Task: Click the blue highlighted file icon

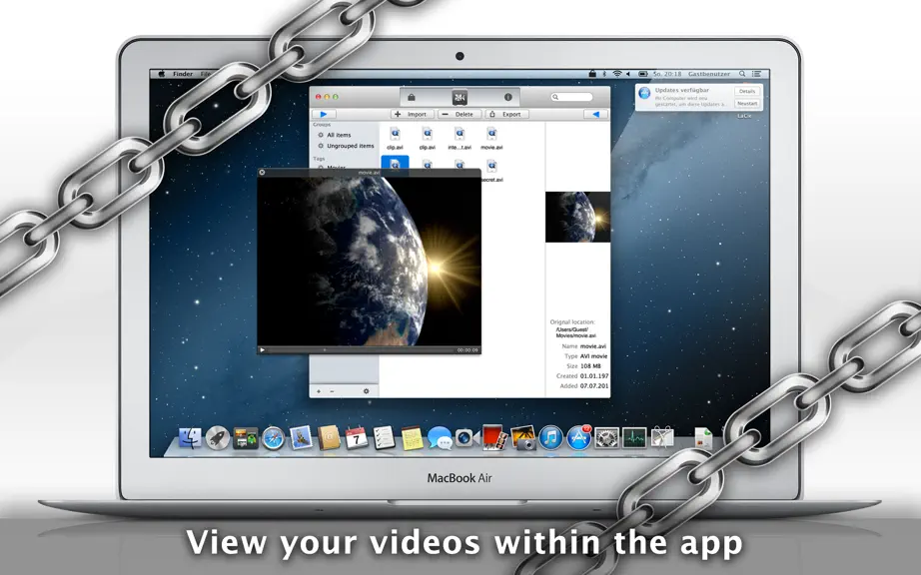Action: [x=395, y=163]
